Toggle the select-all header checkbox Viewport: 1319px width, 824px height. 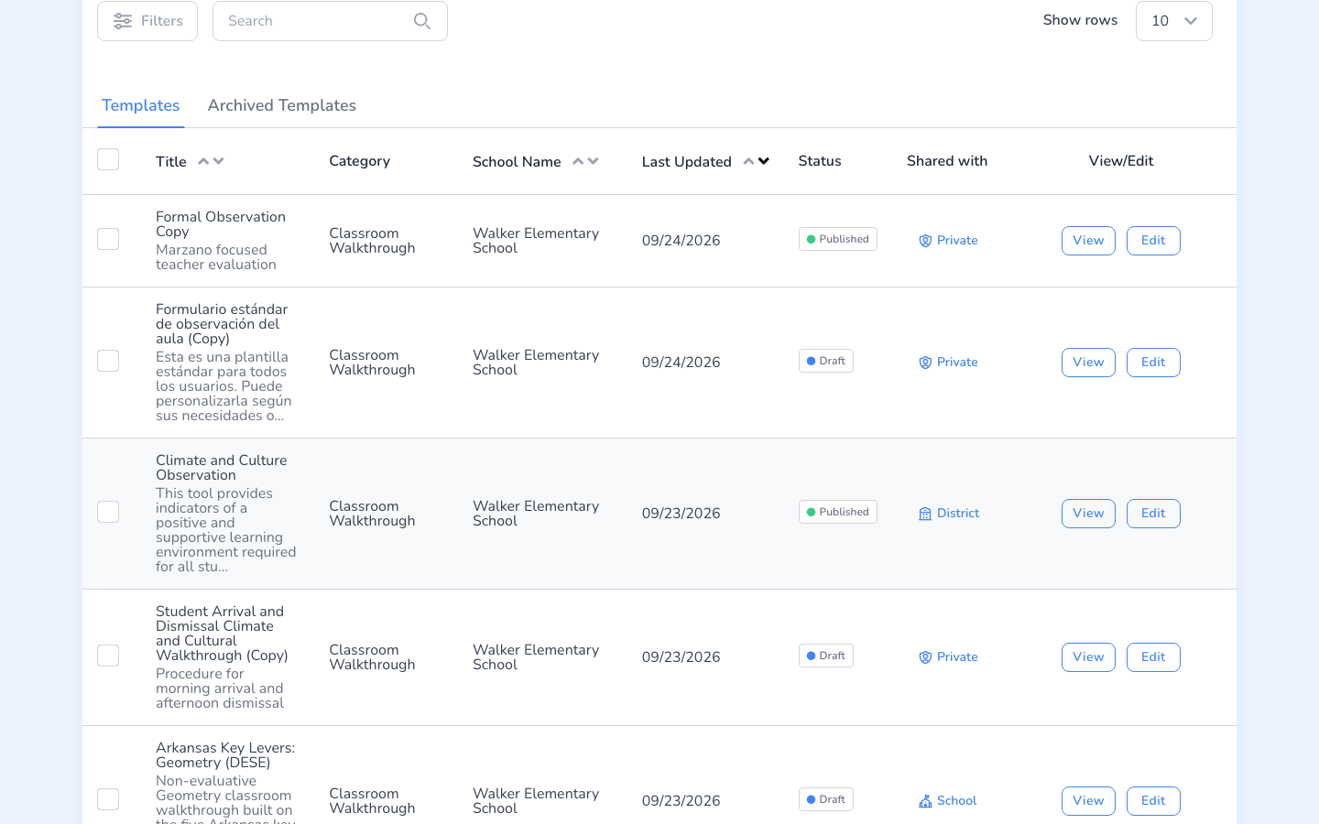(x=108, y=159)
